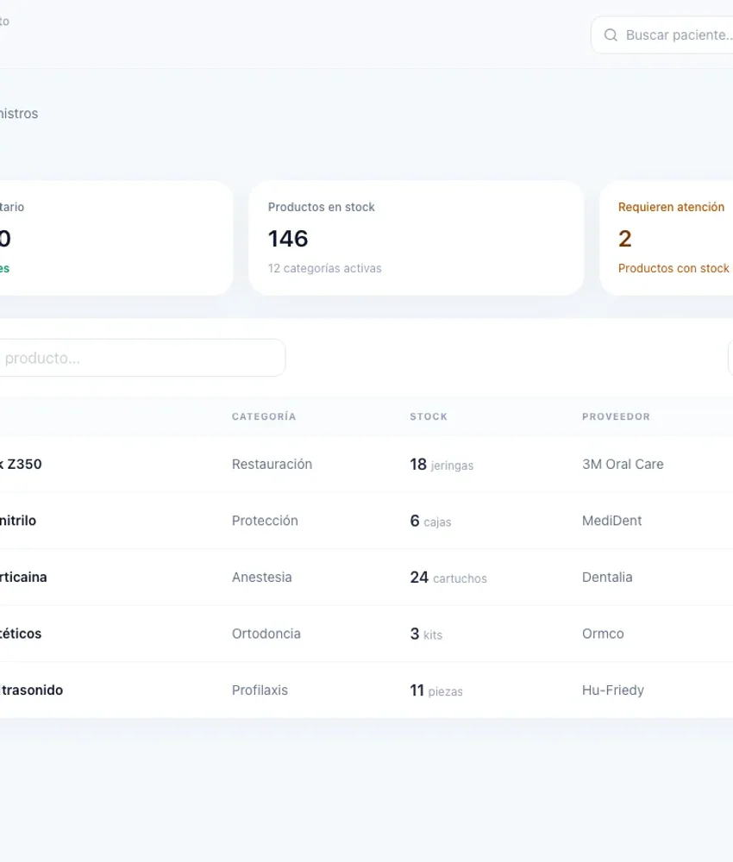This screenshot has height=862, width=733.
Task: Click the 146 products count
Action: 288,239
